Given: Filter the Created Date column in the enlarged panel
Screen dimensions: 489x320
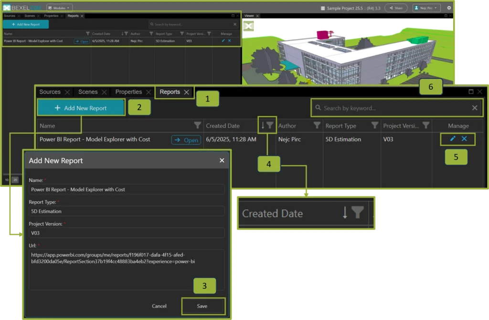Looking at the screenshot, I should click(x=270, y=125).
